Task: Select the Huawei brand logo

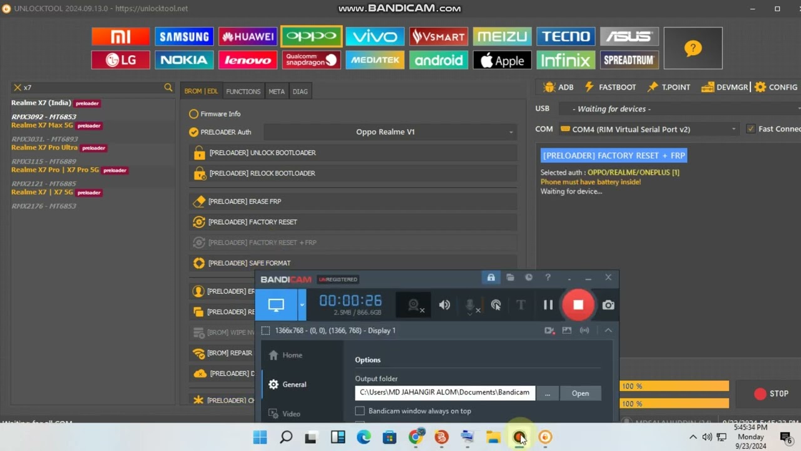Action: coord(248,36)
